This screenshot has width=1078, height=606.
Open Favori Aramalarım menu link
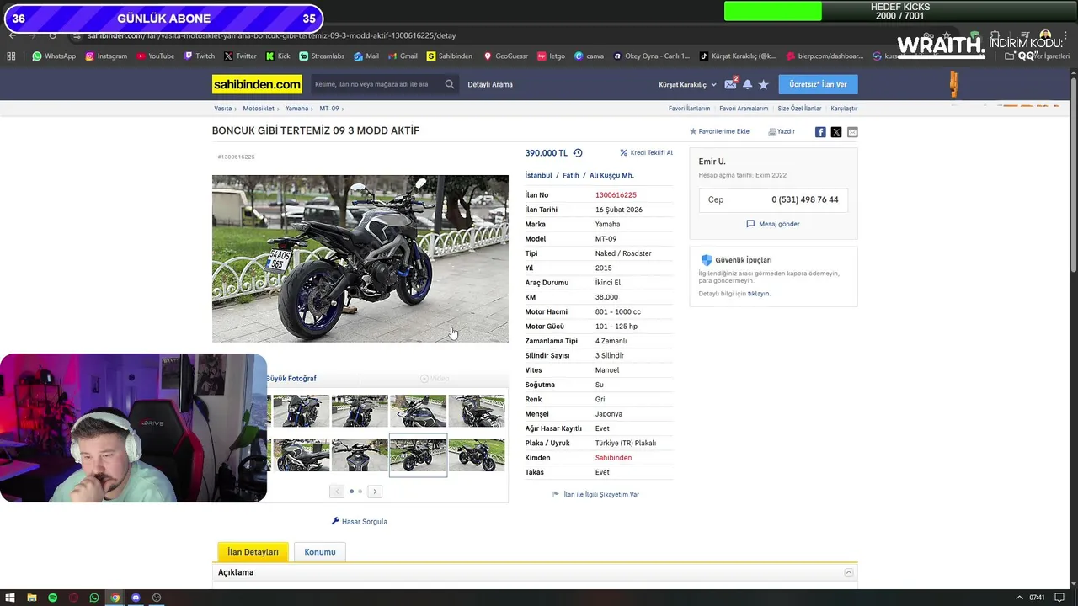(x=744, y=109)
